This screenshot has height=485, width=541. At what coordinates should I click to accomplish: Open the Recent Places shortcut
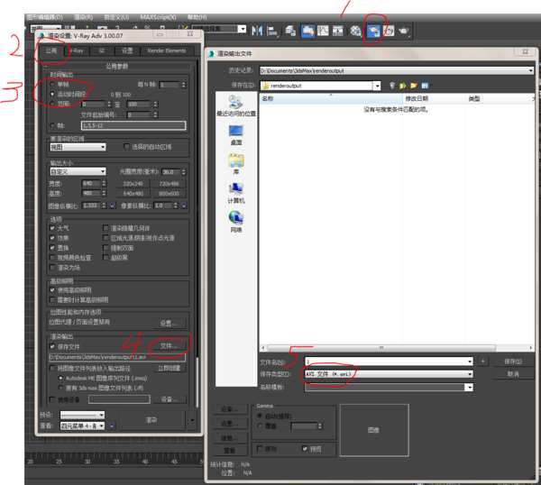pos(236,105)
